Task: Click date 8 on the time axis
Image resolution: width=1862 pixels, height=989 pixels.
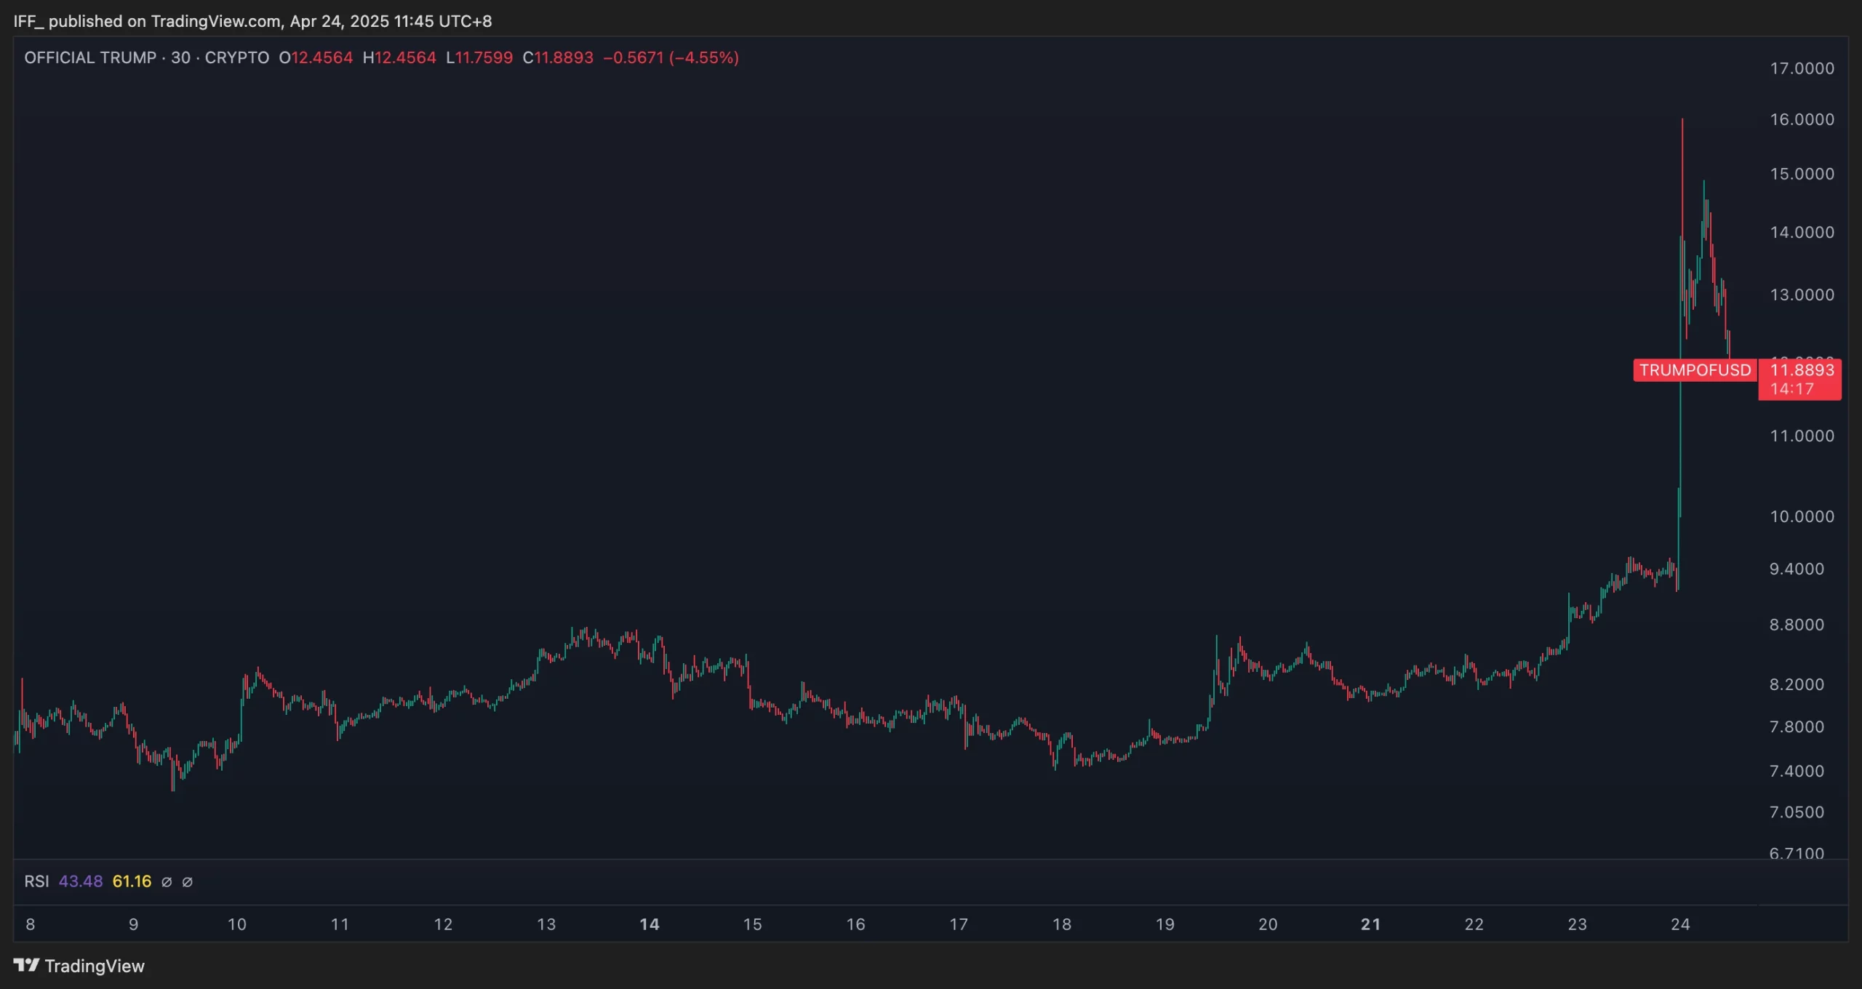Action: pyautogui.click(x=31, y=924)
